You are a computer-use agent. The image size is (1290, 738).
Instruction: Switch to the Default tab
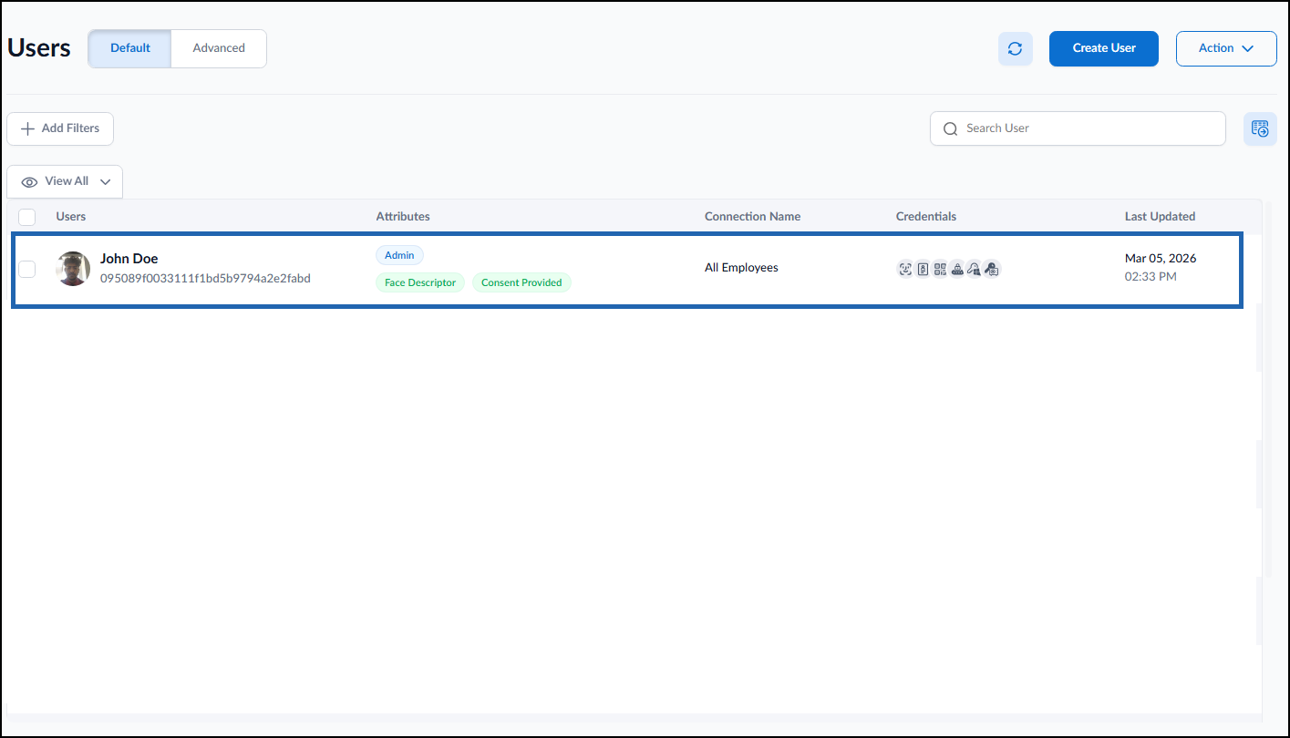130,48
